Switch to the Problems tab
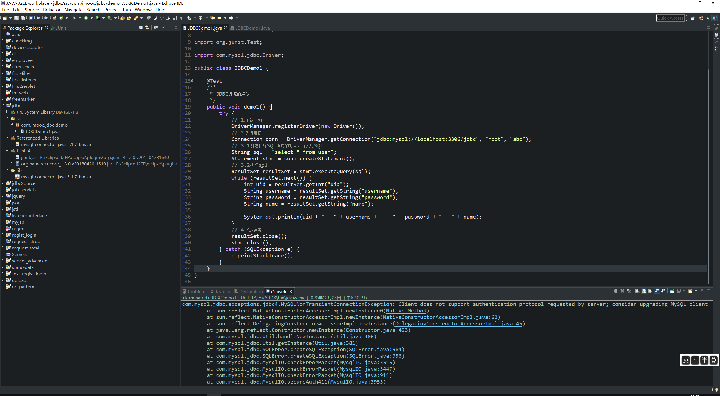720x396 pixels. (x=195, y=291)
